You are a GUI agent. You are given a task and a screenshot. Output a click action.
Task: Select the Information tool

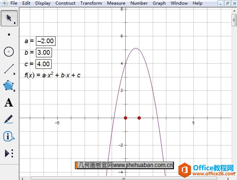[x=9, y=136]
